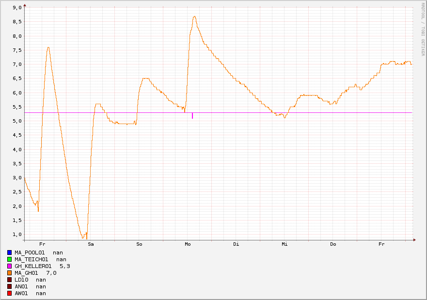
Task: Select the MA_POOL01 legend label
Action: click(30, 253)
